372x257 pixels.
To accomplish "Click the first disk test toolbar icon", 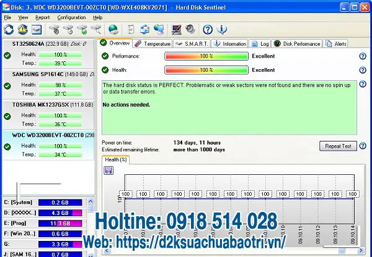I will 54,30.
